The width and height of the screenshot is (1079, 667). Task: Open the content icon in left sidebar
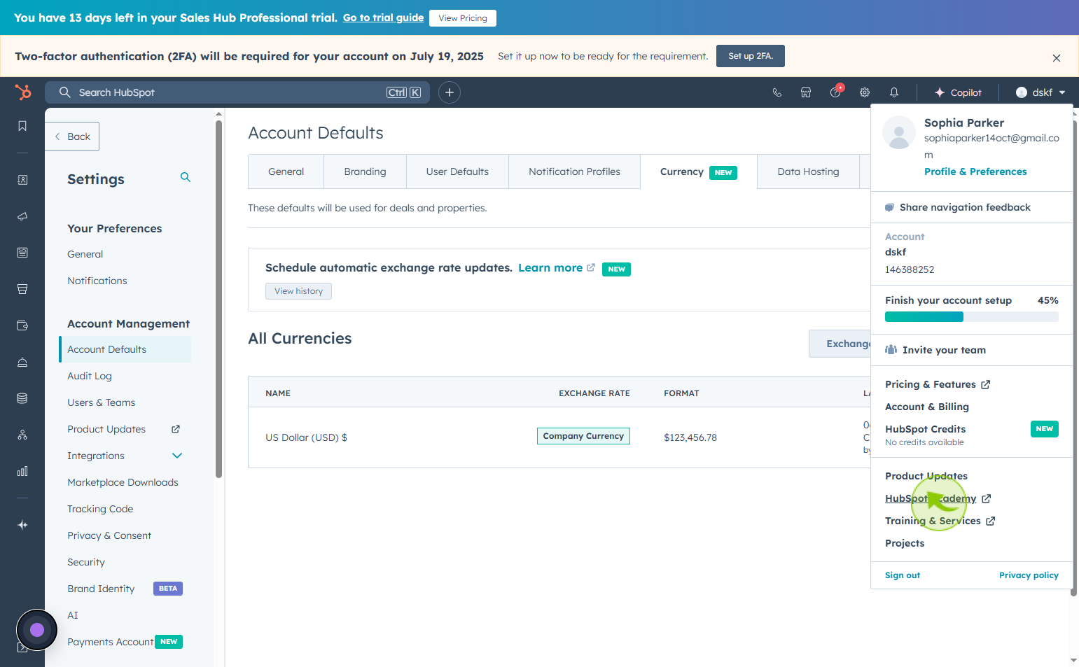pos(22,253)
